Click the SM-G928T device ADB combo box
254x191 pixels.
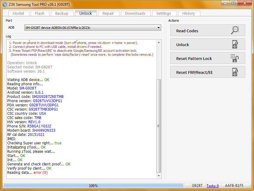[x=93, y=28]
